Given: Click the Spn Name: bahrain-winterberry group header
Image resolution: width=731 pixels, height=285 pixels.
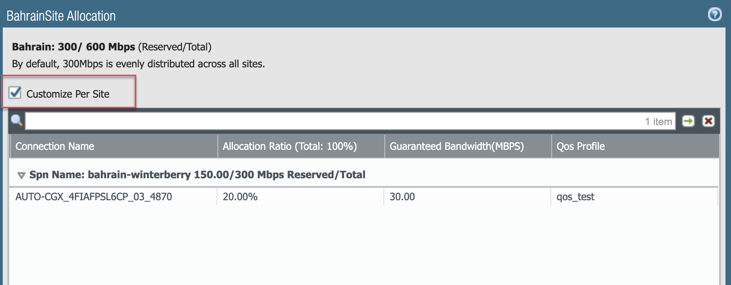Looking at the screenshot, I should [197, 175].
